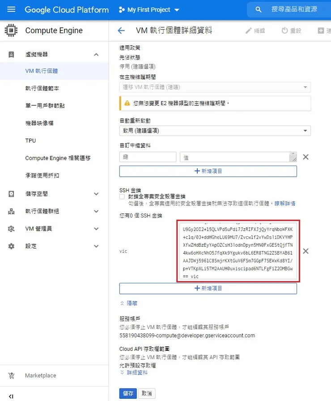This screenshot has width=331, height=401.
Task: Collapse the sidebar with the bottom arrow icon
Action: point(11,396)
